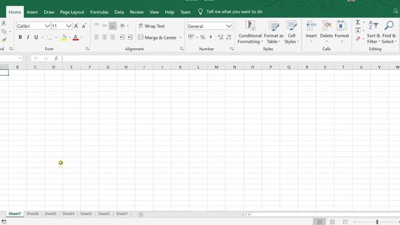Switch to the Insert ribbon tab
The image size is (400, 225).
(32, 12)
